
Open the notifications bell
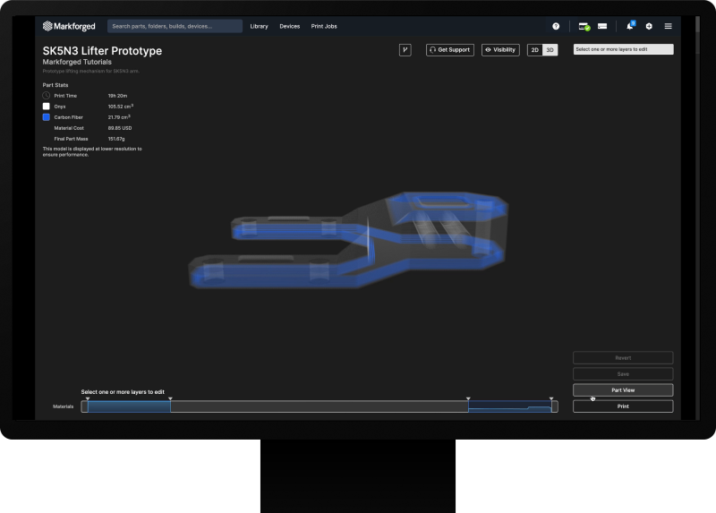[630, 26]
